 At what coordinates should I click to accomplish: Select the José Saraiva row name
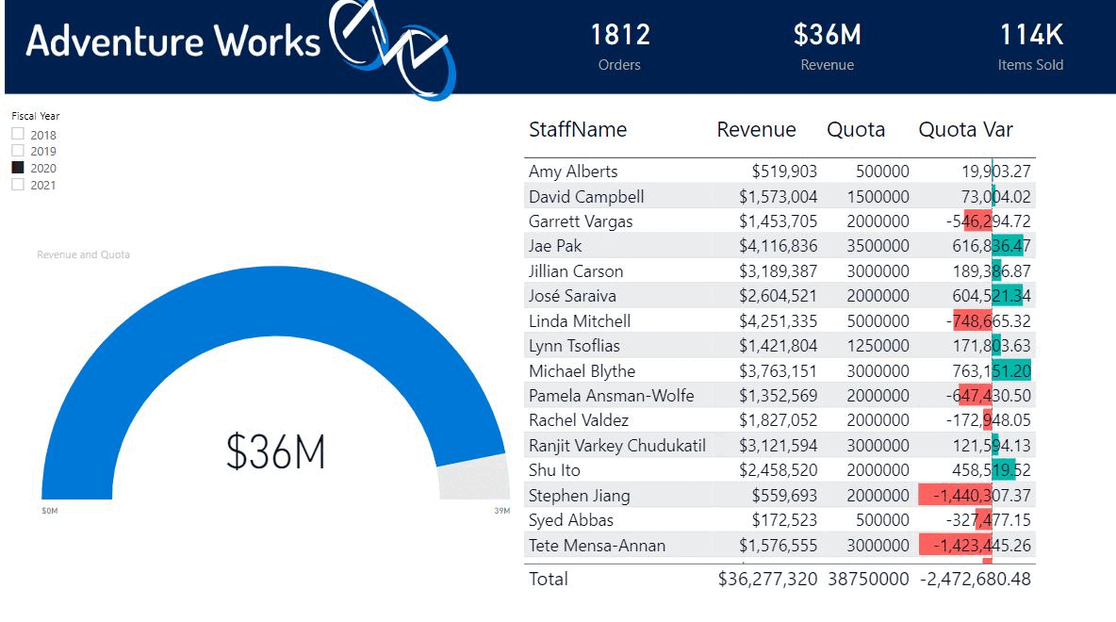click(572, 296)
